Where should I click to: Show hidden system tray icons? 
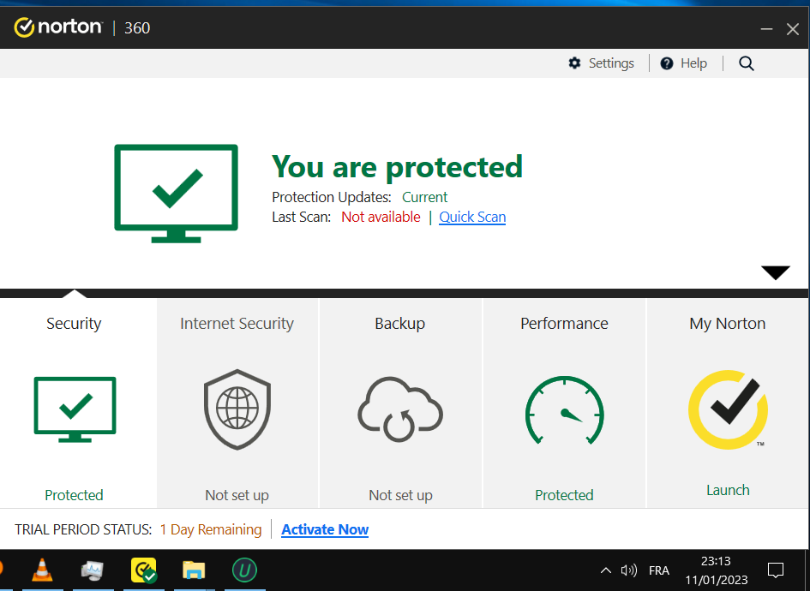click(x=605, y=570)
